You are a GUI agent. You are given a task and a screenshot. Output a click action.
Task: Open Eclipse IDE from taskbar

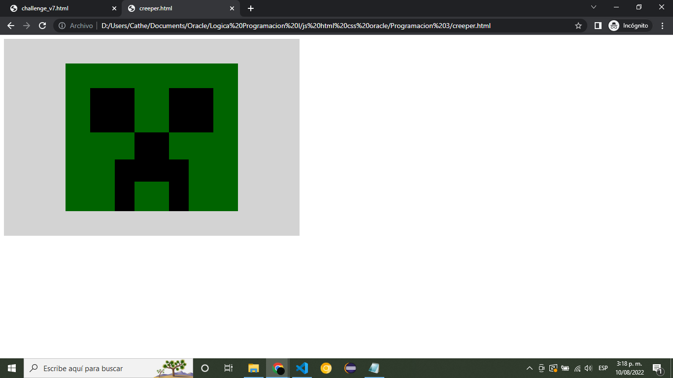tap(350, 368)
